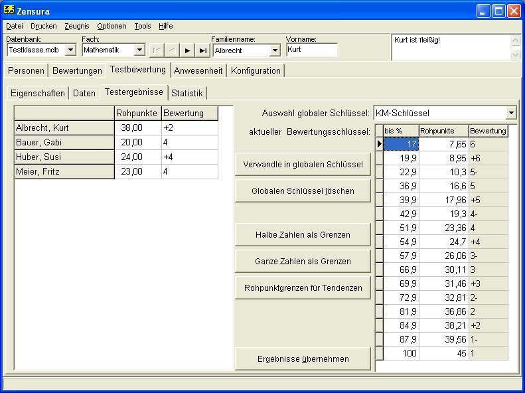The height and width of the screenshot is (393, 525).
Task: Open the Fach dropdown showing Mathematik
Action: pos(139,50)
